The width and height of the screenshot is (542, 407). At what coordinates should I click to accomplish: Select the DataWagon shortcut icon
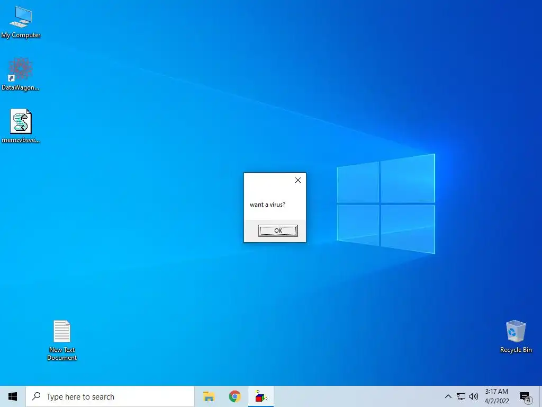21,74
